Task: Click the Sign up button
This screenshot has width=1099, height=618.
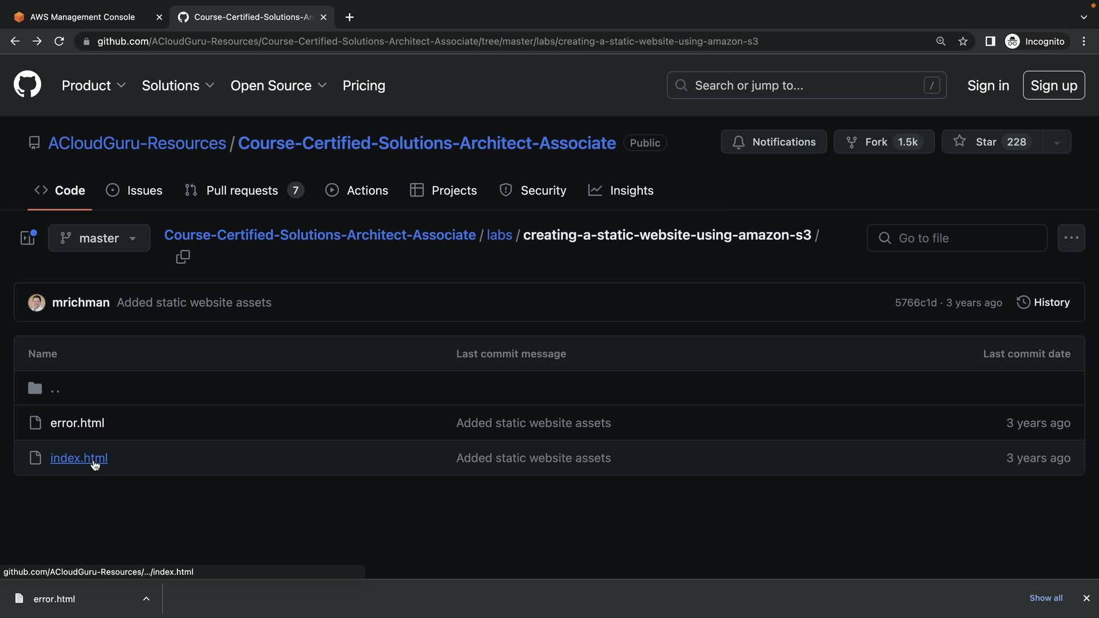Action: (x=1053, y=85)
